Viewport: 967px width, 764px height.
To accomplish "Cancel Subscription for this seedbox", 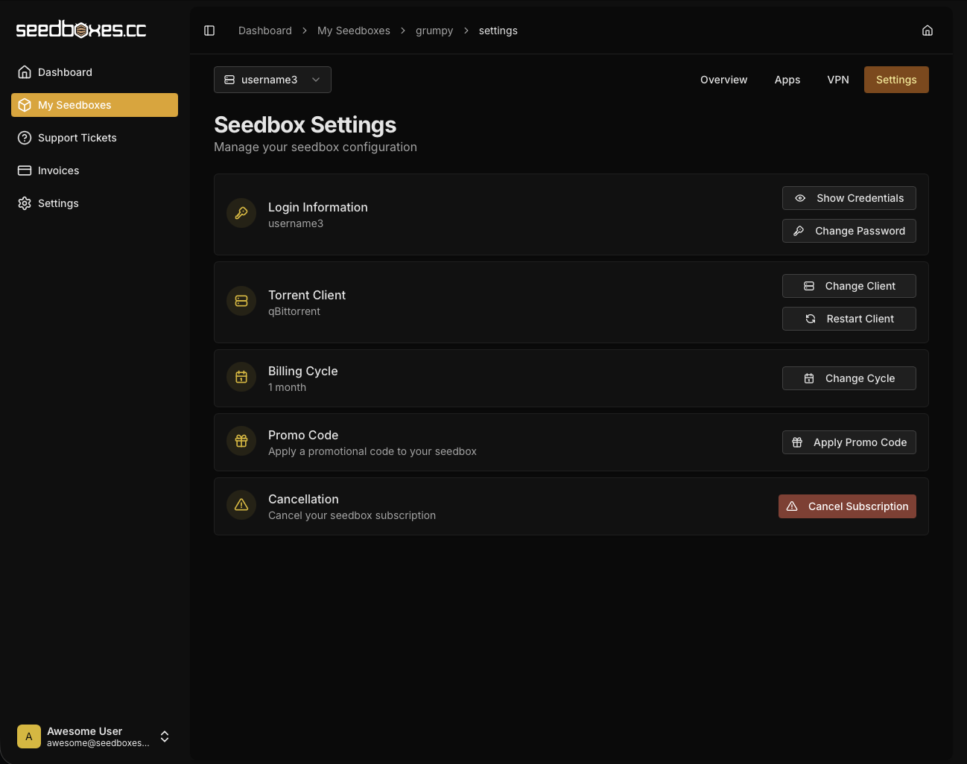I will point(847,506).
